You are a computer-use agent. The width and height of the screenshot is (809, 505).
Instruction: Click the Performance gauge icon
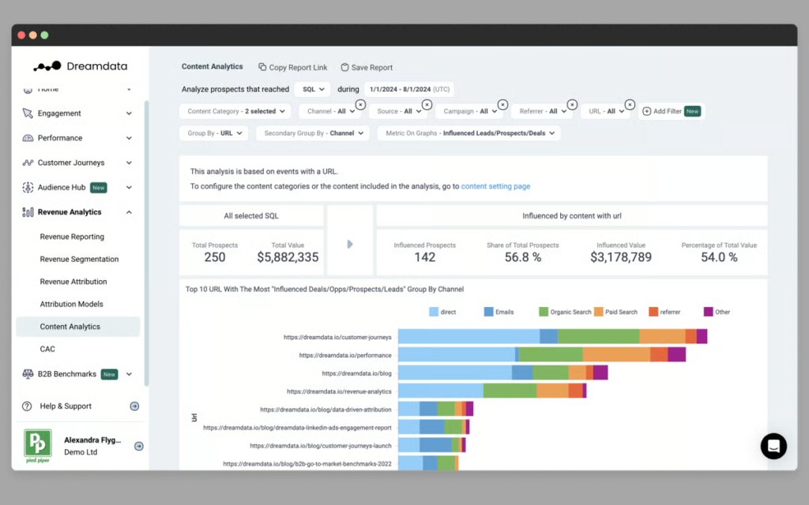[x=28, y=137]
